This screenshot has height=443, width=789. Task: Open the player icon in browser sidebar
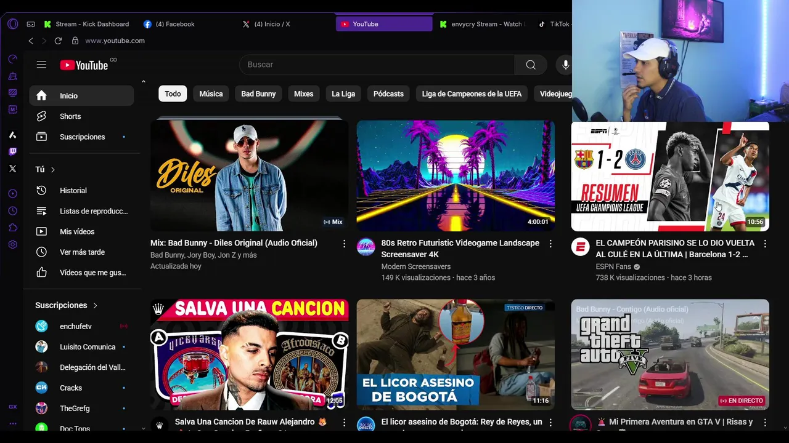12,194
